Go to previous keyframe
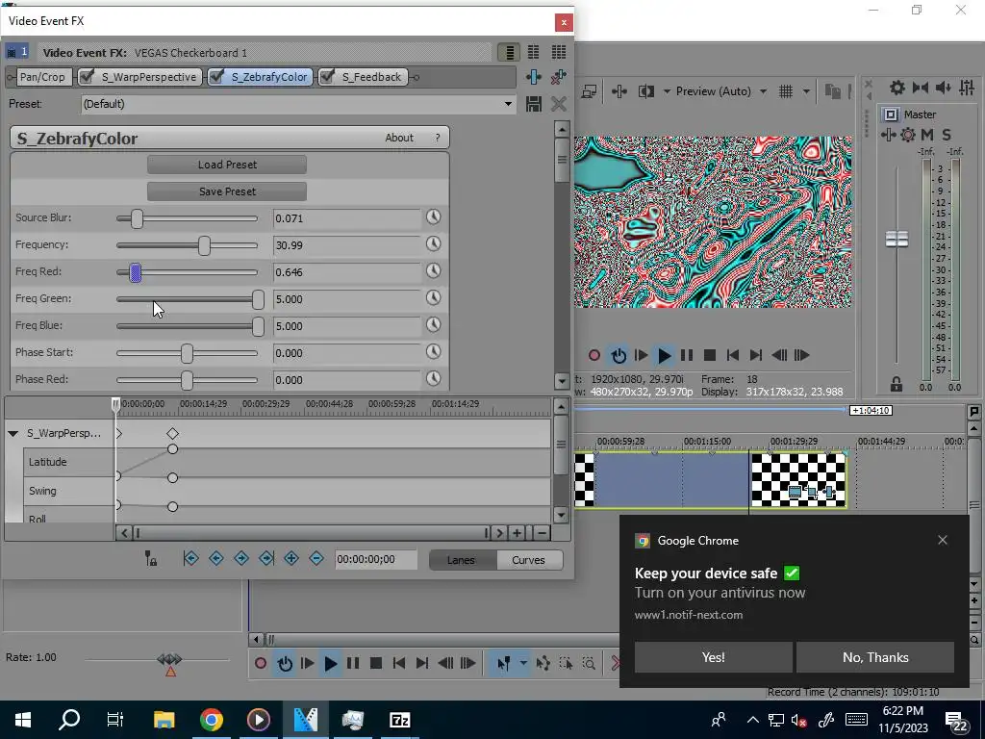 click(x=216, y=559)
